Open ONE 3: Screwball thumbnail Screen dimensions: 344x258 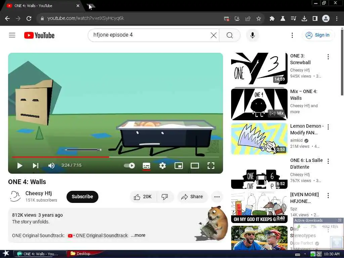tap(259, 69)
